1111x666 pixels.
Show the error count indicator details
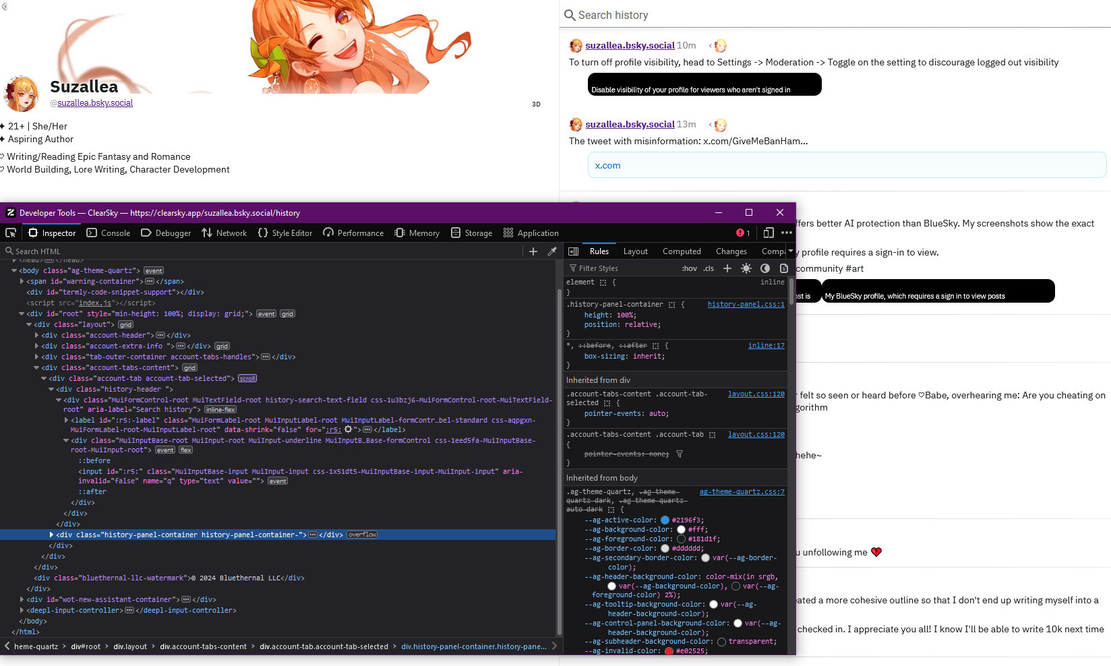743,233
